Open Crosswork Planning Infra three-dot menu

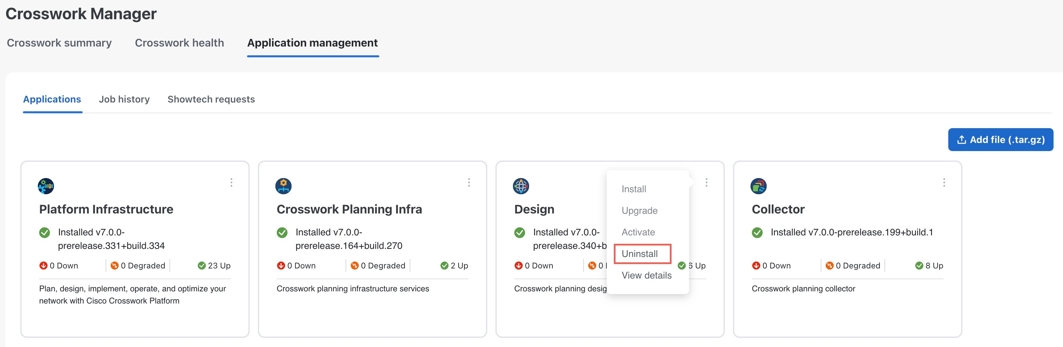[x=469, y=182]
